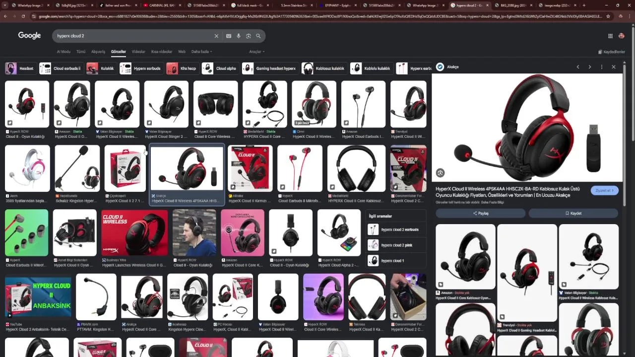Select the 'Hyperx earbuds' filter chip

click(141, 68)
